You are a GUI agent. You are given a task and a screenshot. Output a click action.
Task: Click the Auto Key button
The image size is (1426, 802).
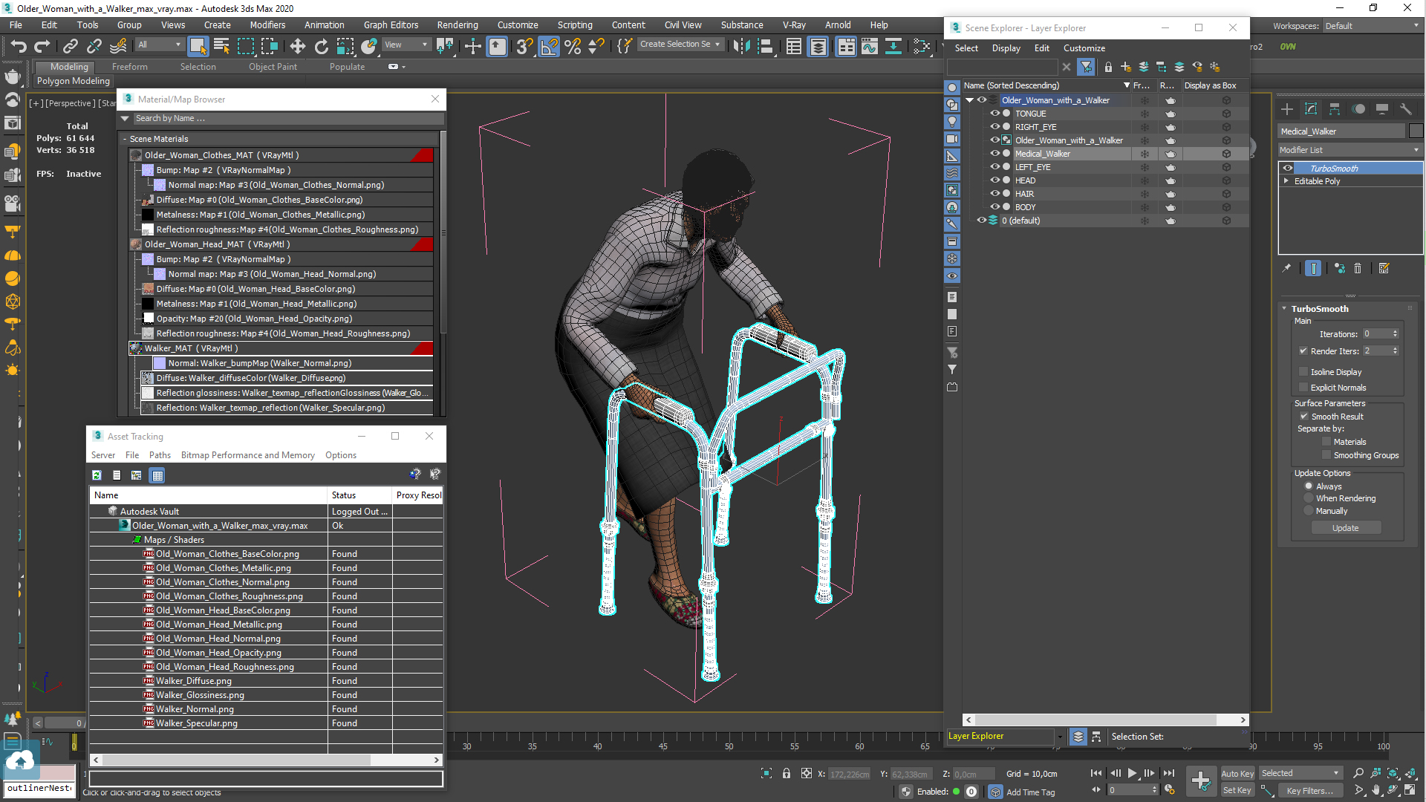(1237, 774)
